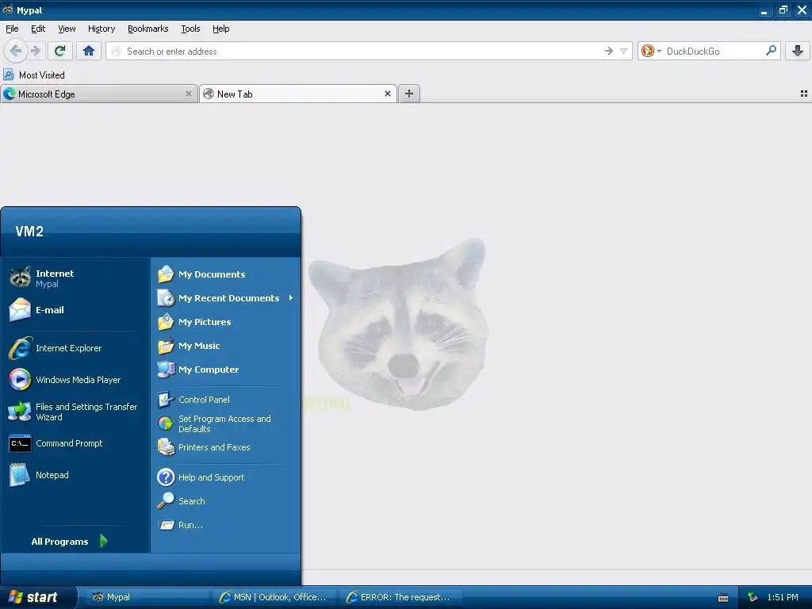812x609 pixels.
Task: Start Files and Settings Transfer Wizard
Action: tap(75, 412)
